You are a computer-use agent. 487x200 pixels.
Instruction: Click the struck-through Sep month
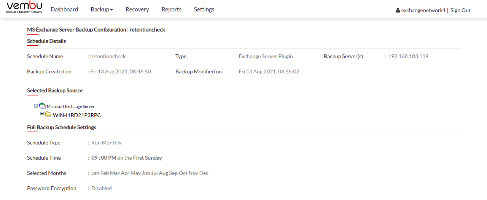(173, 173)
